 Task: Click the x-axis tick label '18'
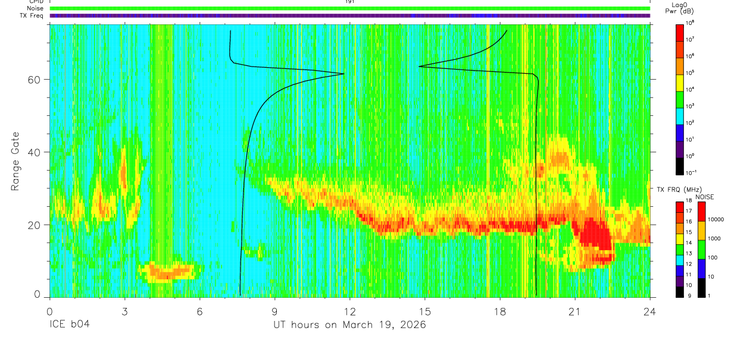click(x=500, y=311)
